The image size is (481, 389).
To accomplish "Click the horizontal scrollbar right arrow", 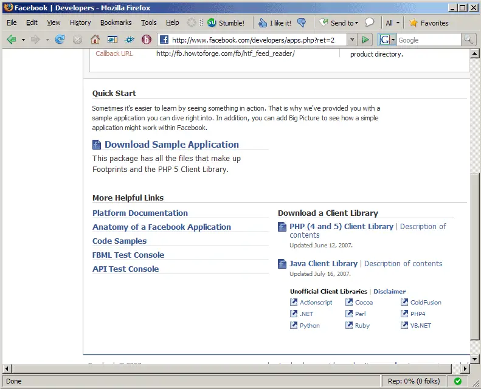I will [465, 368].
